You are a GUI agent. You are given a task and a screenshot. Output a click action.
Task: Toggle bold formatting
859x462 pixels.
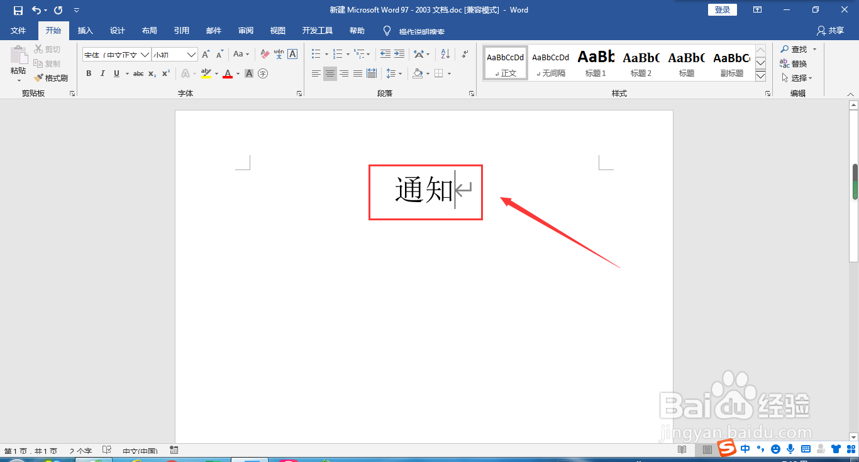click(89, 73)
